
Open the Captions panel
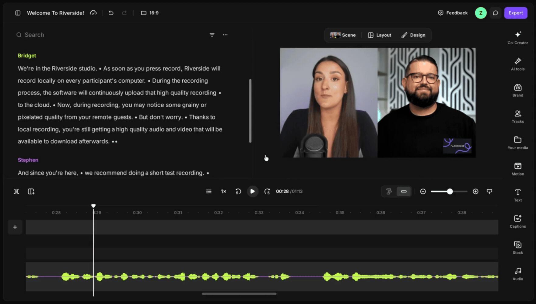pyautogui.click(x=518, y=221)
